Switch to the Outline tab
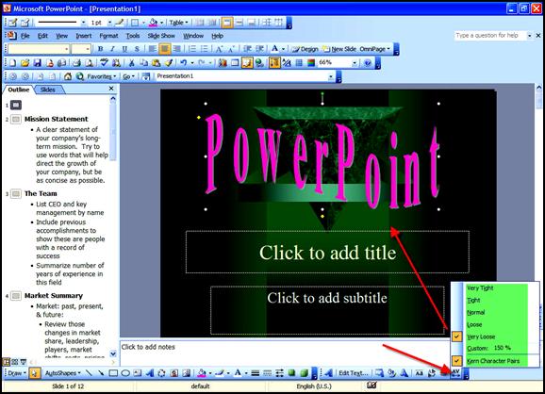This screenshot has height=394, width=545. click(19, 90)
